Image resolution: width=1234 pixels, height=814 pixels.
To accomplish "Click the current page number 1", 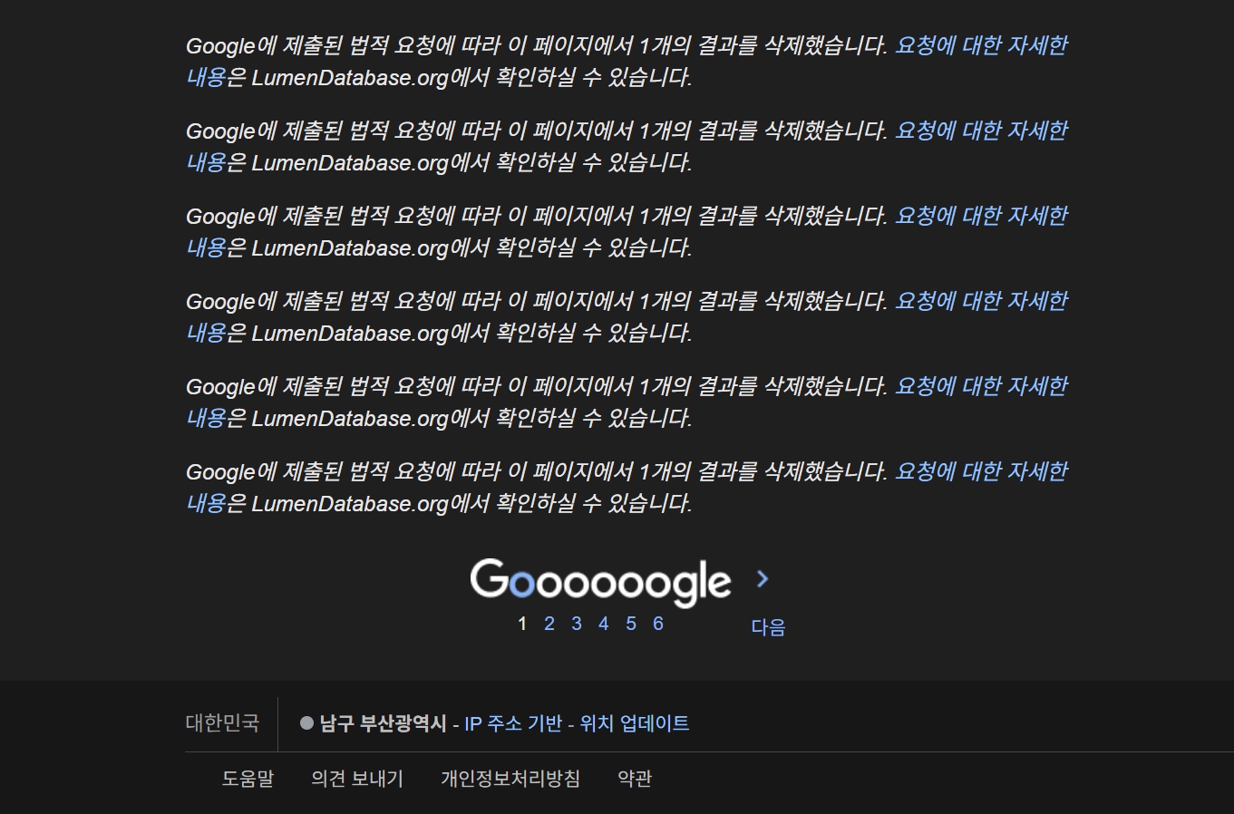I will pos(522,624).
